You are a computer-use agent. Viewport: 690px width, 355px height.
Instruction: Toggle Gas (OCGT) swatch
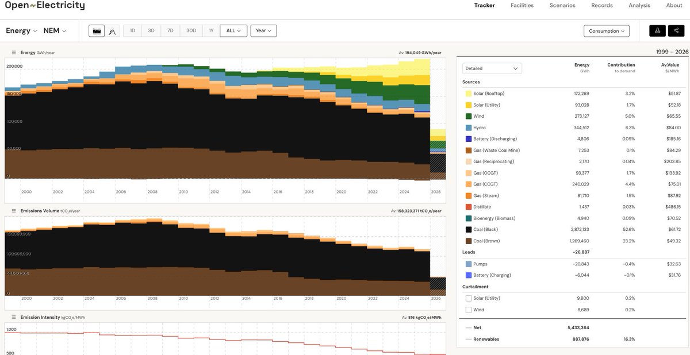pyautogui.click(x=469, y=173)
